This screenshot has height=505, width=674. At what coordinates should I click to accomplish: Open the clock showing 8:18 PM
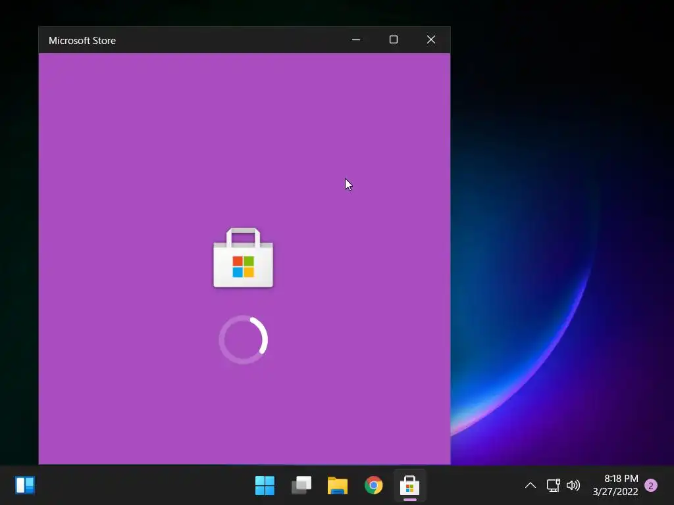tap(621, 479)
